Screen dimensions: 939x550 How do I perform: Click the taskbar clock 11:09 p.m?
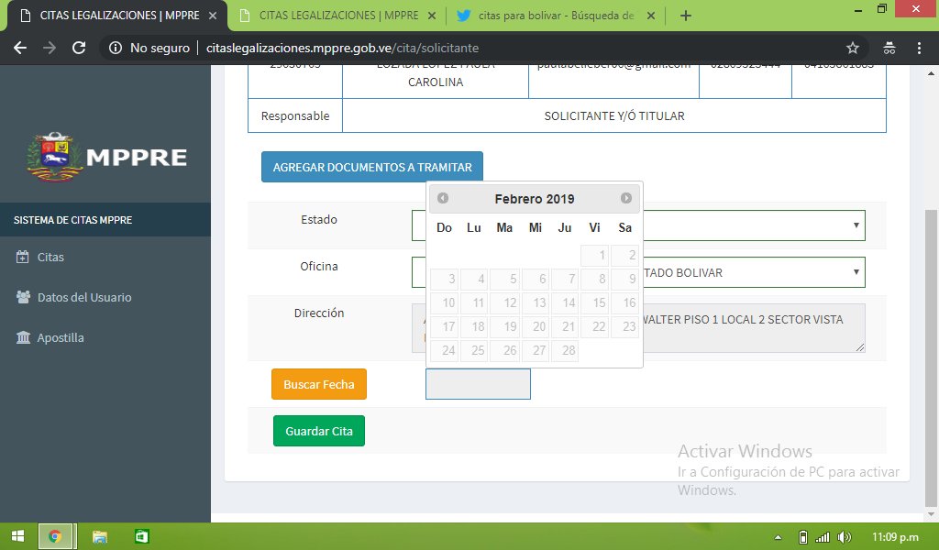[x=895, y=537]
